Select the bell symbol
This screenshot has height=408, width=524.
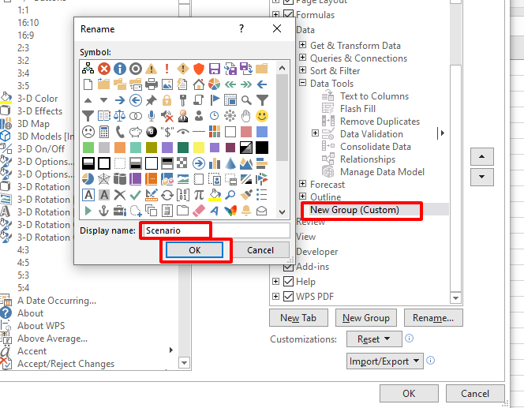coord(246,211)
